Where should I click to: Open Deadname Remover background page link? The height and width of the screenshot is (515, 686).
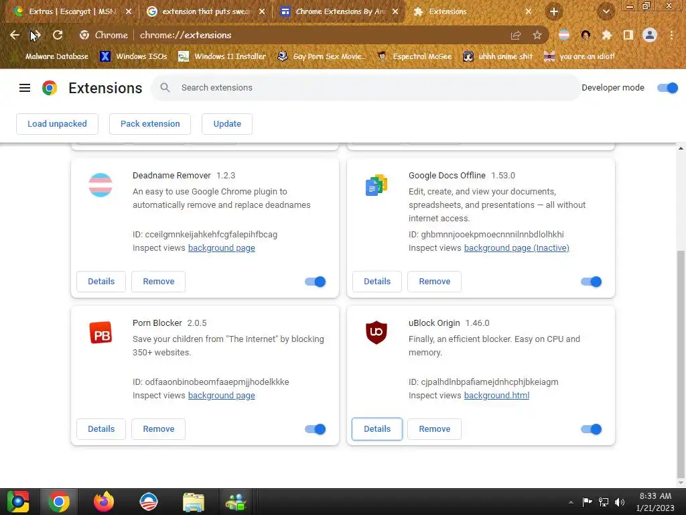point(221,248)
